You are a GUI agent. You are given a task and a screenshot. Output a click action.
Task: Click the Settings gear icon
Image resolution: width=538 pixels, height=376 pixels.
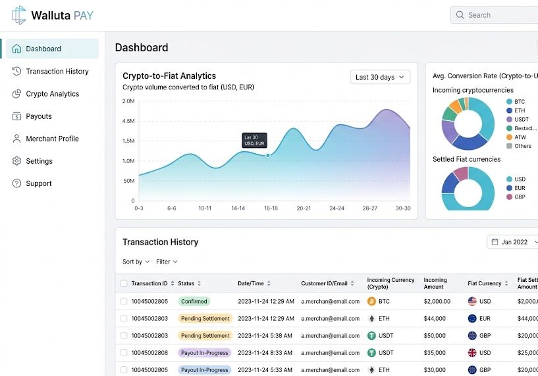point(16,161)
